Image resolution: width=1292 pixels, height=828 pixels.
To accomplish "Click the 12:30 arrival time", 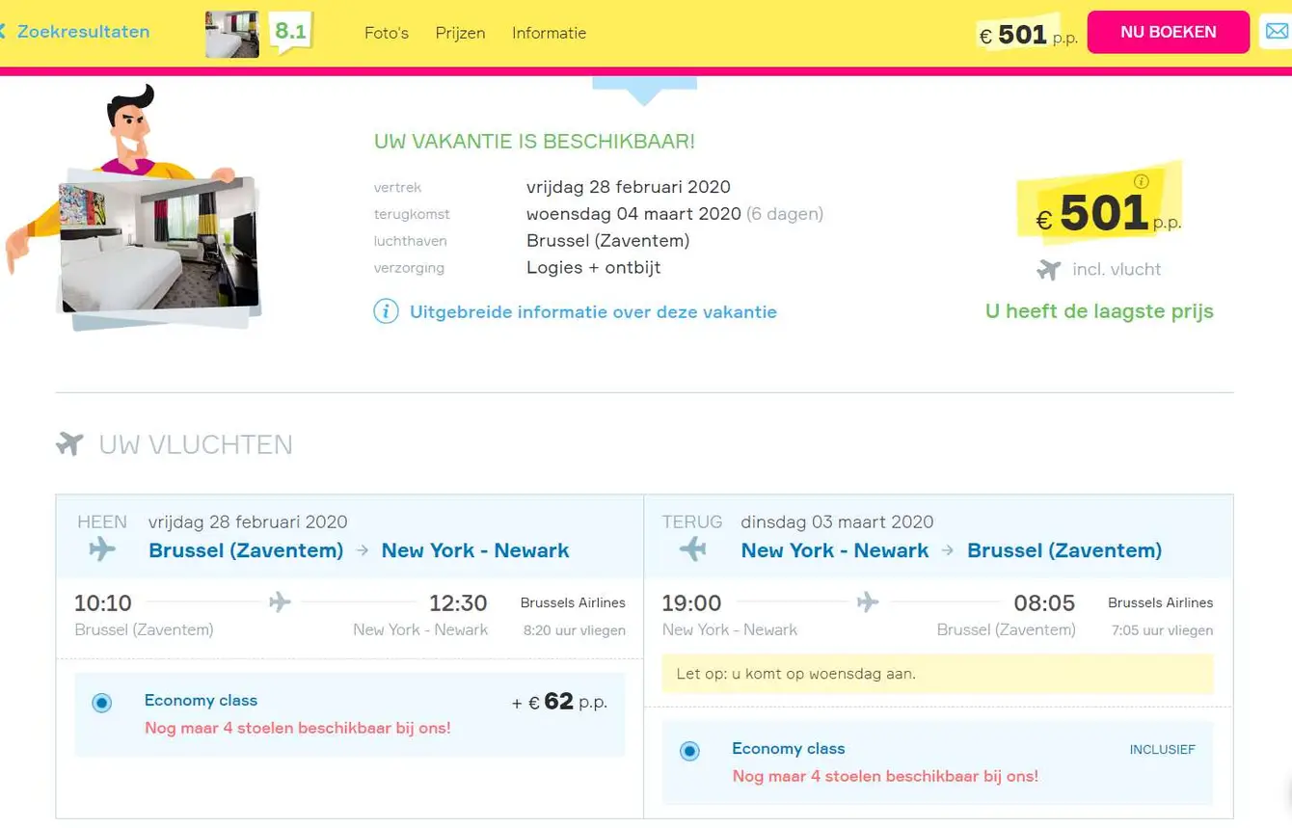I will [458, 603].
